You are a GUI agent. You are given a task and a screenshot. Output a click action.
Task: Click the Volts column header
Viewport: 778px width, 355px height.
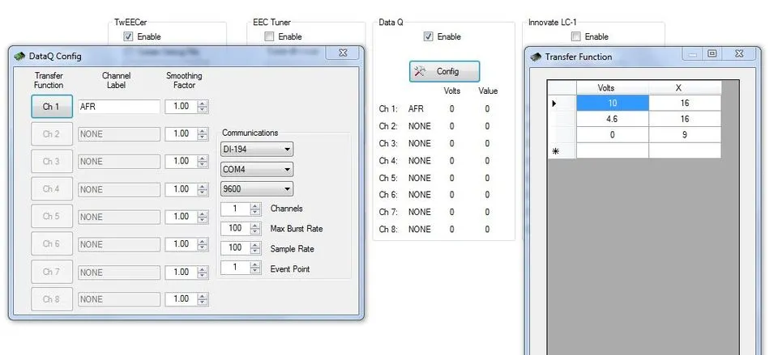coord(613,88)
